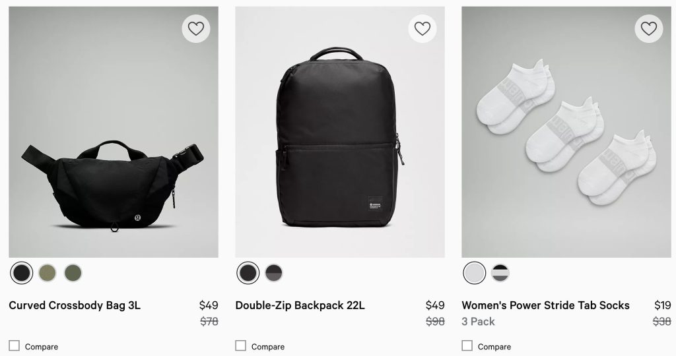Select black color swatch for Crossbody Bag
676x356 pixels.
[22, 272]
